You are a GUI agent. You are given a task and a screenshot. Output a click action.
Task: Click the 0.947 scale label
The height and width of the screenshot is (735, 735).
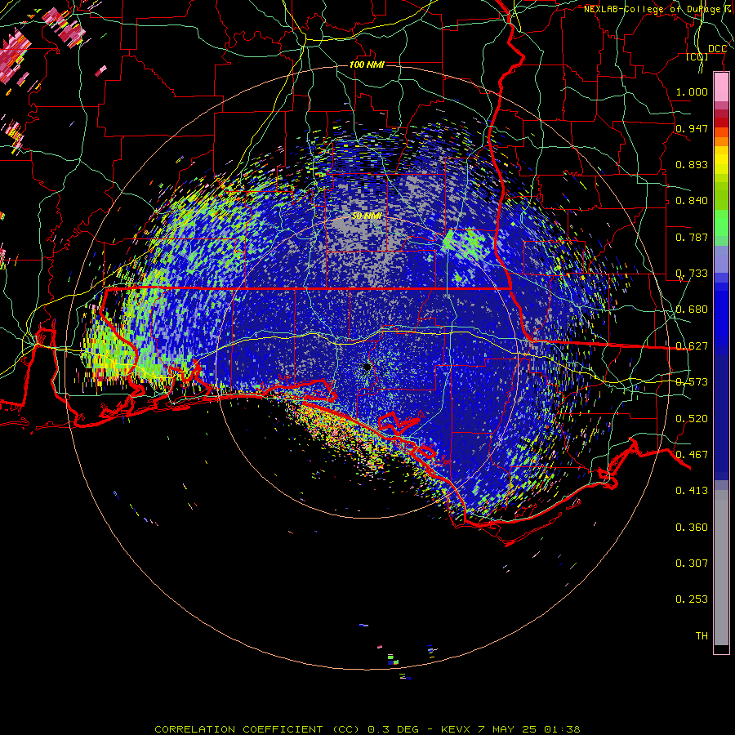[692, 128]
